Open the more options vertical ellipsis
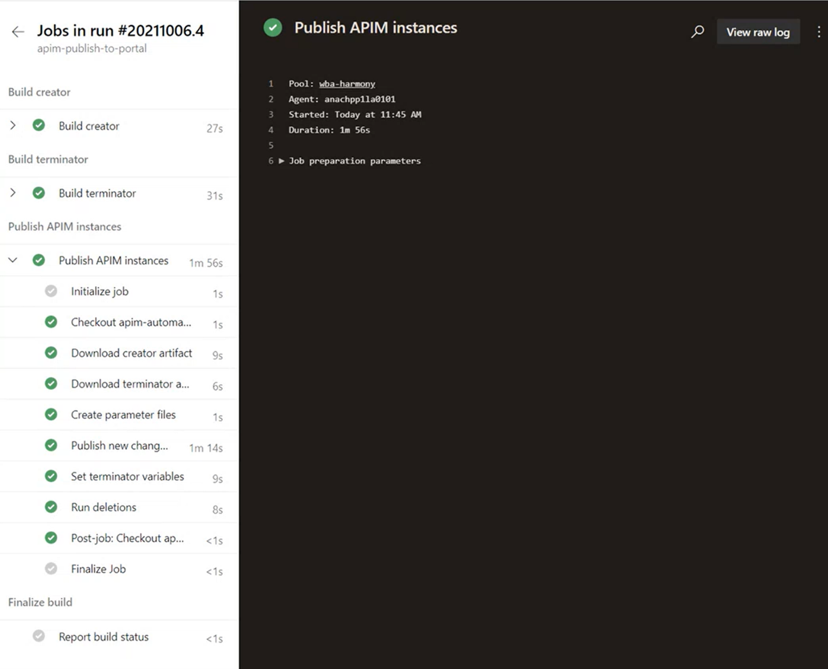 819,32
